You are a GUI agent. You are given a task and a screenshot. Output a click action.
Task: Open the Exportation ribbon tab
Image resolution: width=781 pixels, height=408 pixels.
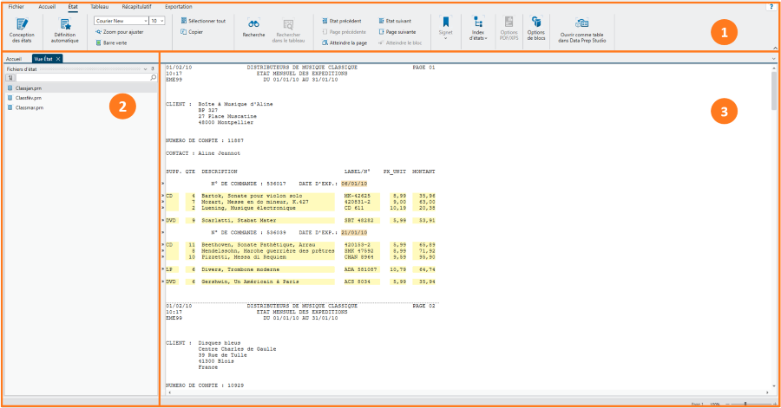coord(178,6)
